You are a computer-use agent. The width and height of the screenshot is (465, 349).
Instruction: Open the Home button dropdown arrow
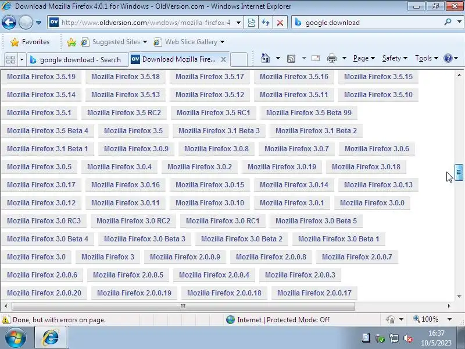(278, 58)
